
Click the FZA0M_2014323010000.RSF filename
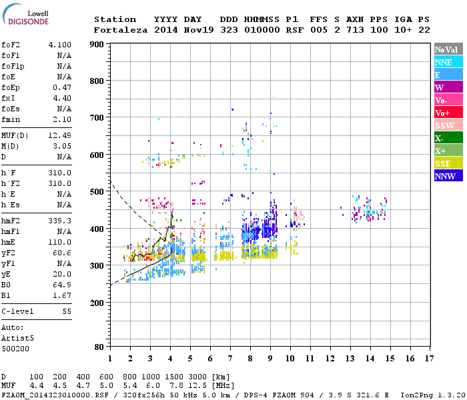(x=55, y=395)
